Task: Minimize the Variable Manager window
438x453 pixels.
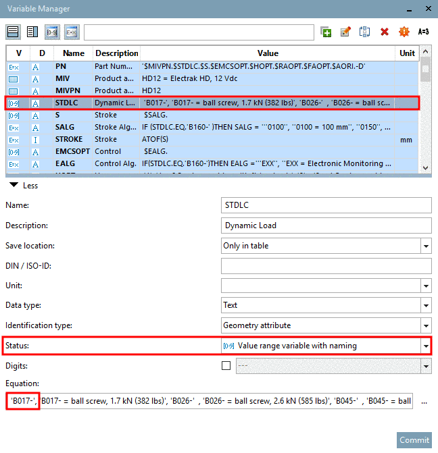Action: point(409,9)
